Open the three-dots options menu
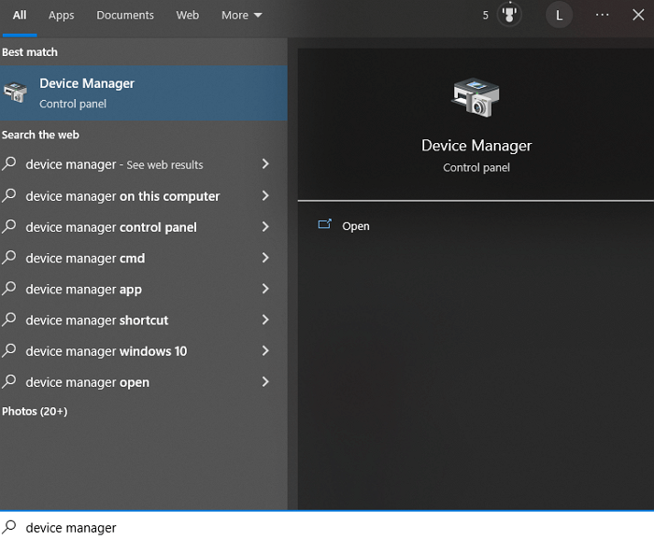The image size is (654, 540). click(602, 15)
